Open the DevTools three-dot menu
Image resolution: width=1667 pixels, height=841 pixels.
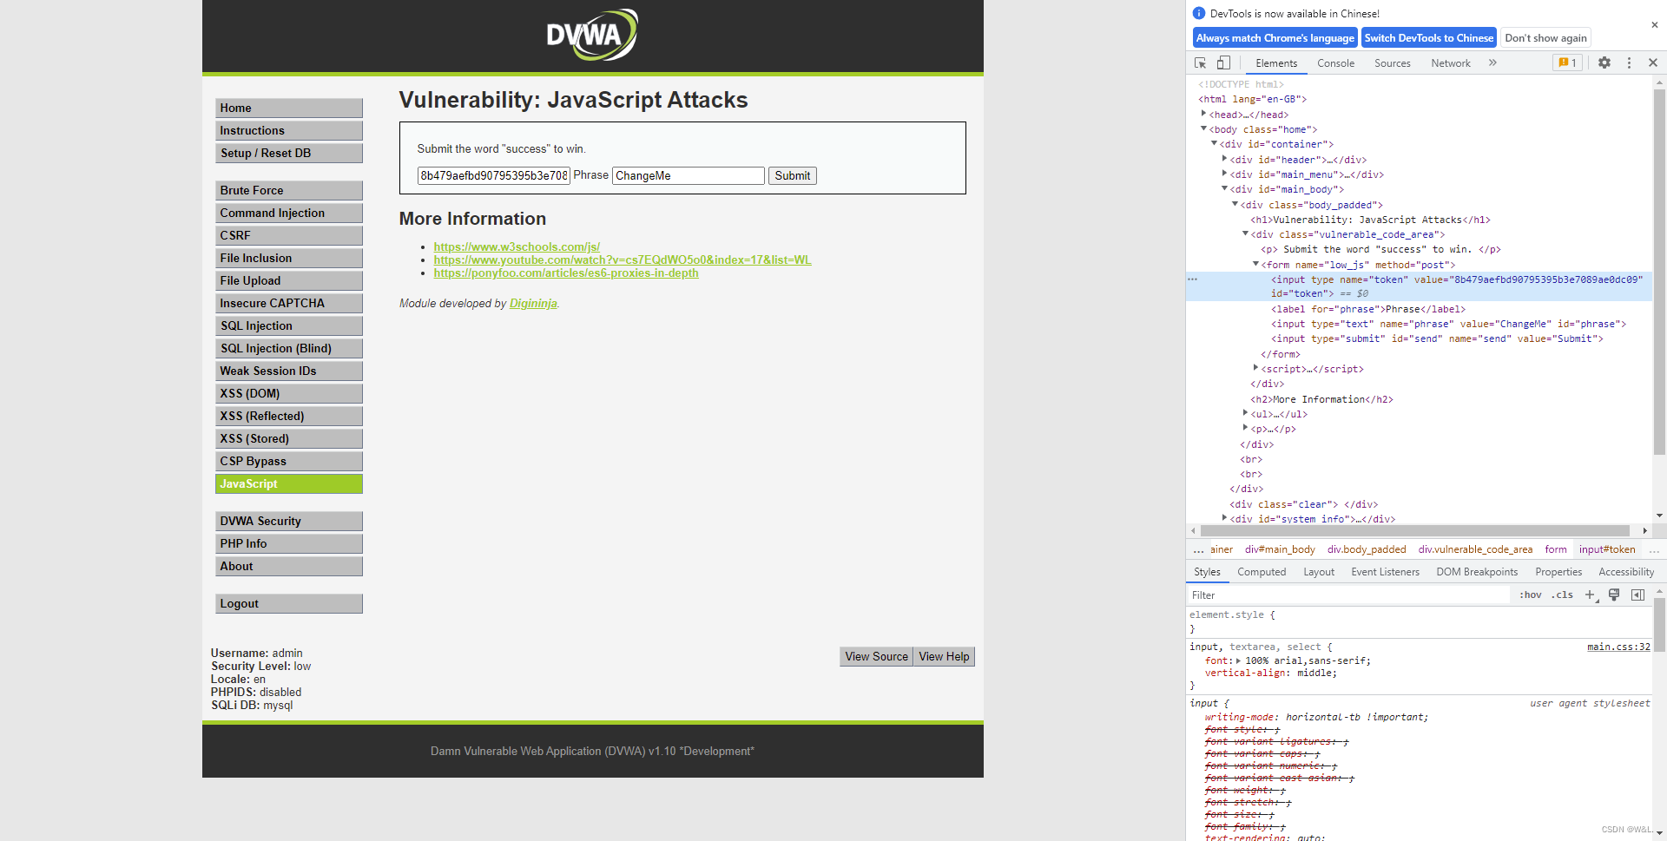pos(1629,62)
